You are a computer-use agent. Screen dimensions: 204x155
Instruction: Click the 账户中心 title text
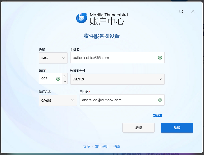coord(107,21)
